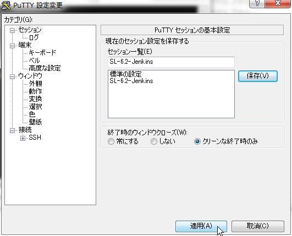The width and height of the screenshot is (292, 236).
Task: Open the 高度な設定 category
Action: click(45, 68)
